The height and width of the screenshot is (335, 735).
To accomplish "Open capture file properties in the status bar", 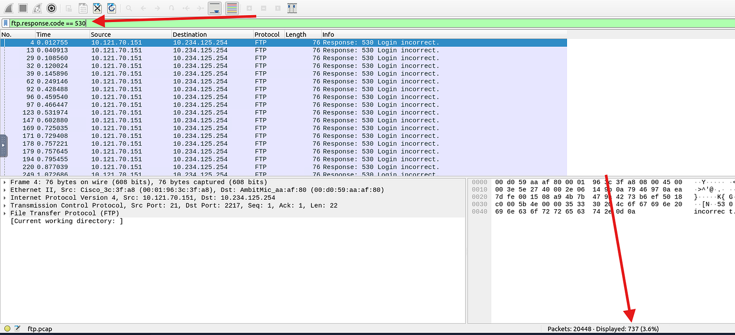I will [x=17, y=329].
